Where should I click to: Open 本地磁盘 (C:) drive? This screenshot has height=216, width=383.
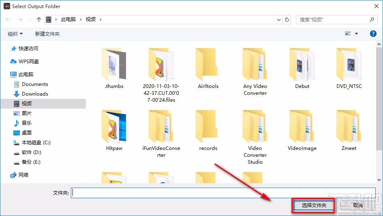pyautogui.click(x=32, y=142)
